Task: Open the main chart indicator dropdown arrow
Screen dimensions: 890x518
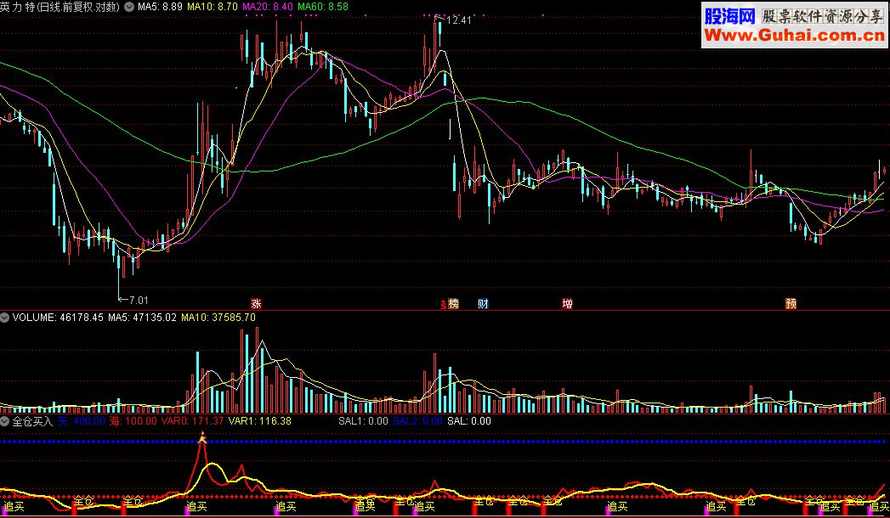Action: tap(129, 7)
